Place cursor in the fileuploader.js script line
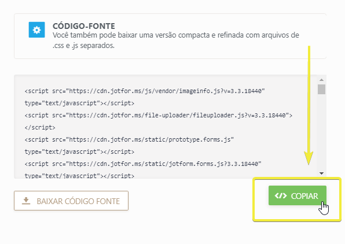This screenshot has height=244, width=345. [x=158, y=115]
